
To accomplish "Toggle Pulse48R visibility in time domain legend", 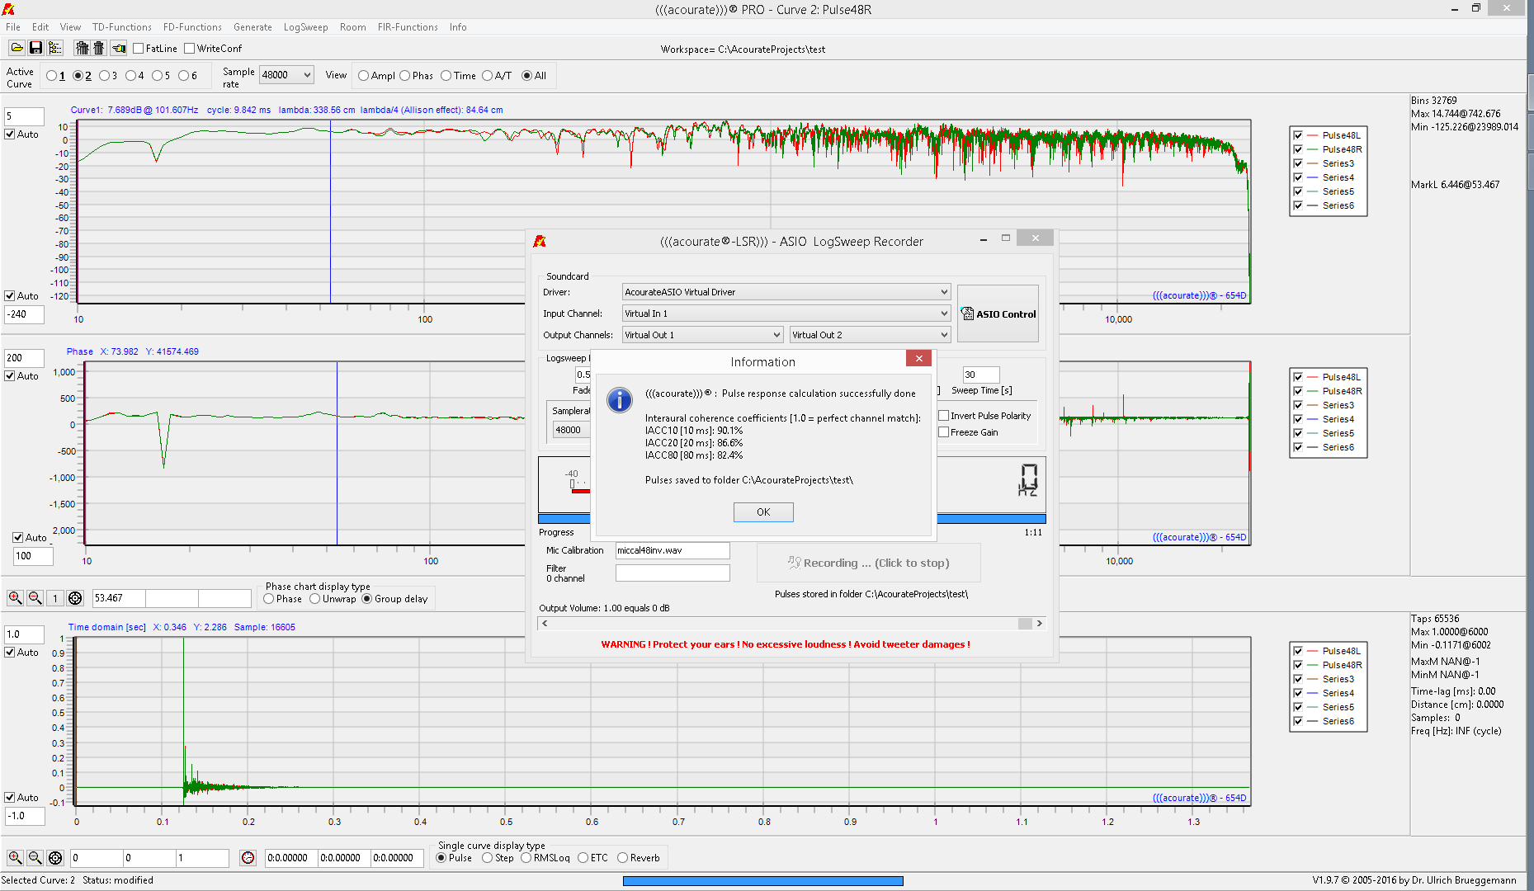I will (x=1298, y=665).
